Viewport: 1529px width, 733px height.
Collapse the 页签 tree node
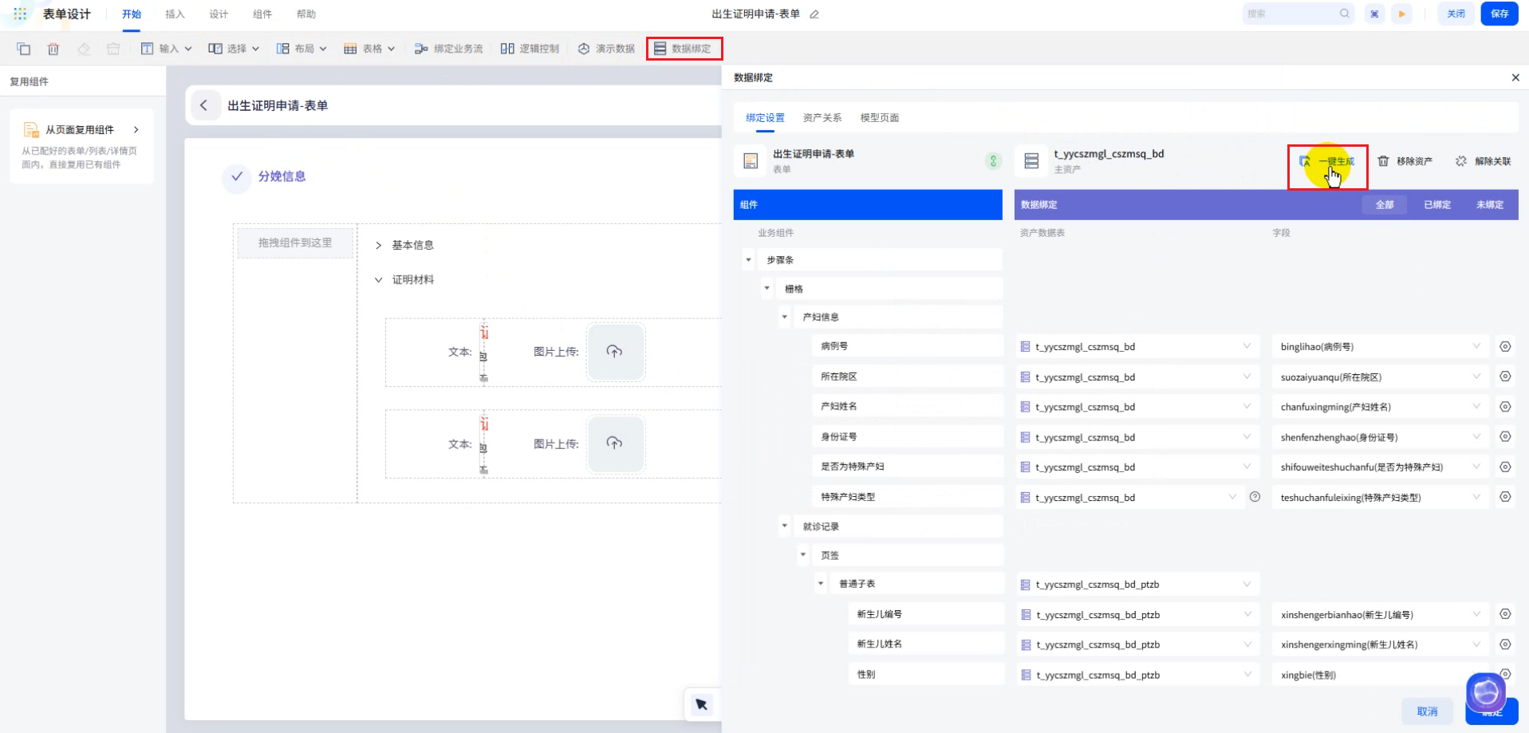click(x=803, y=554)
